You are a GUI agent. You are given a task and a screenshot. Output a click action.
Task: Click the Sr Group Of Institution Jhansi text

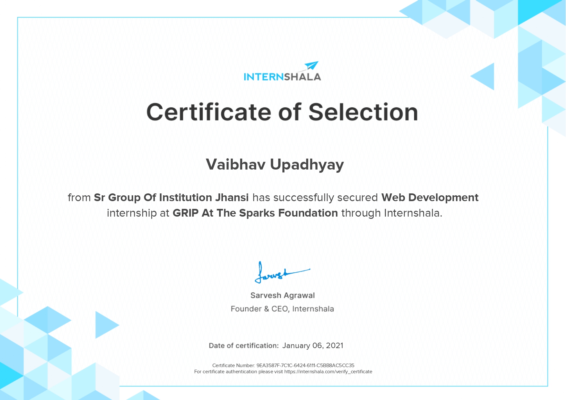coord(171,197)
